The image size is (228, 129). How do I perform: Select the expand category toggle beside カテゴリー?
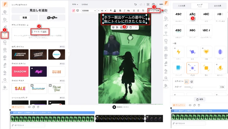tap(186, 82)
